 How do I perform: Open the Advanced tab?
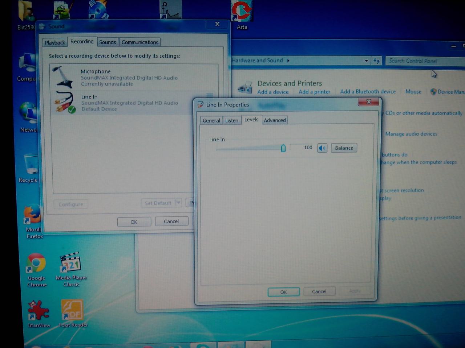pyautogui.click(x=275, y=120)
